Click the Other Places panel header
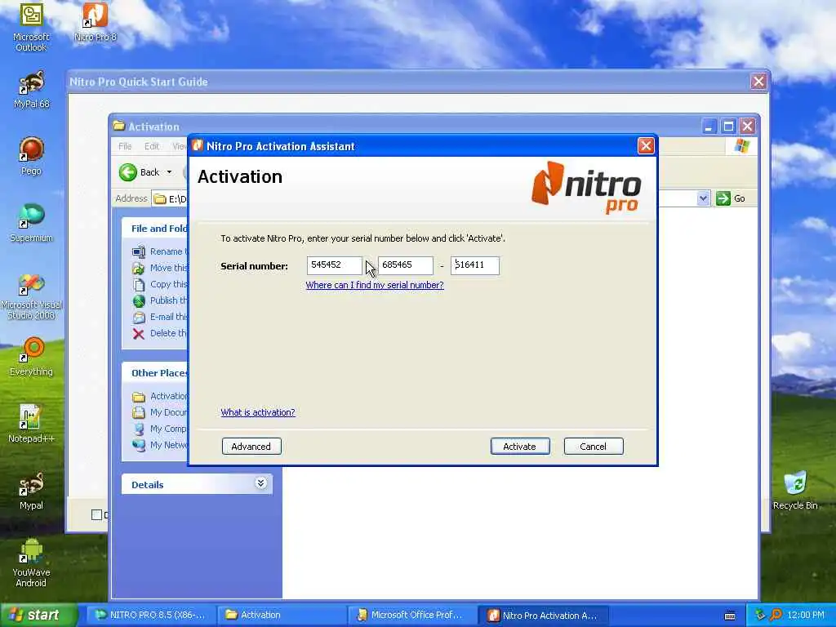This screenshot has height=627, width=836. click(154, 373)
